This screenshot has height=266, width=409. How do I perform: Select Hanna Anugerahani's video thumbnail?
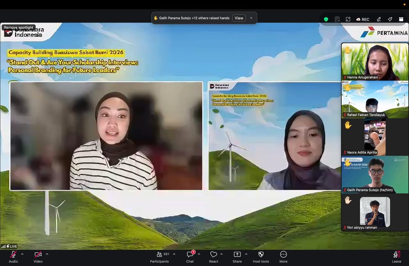pos(375,62)
